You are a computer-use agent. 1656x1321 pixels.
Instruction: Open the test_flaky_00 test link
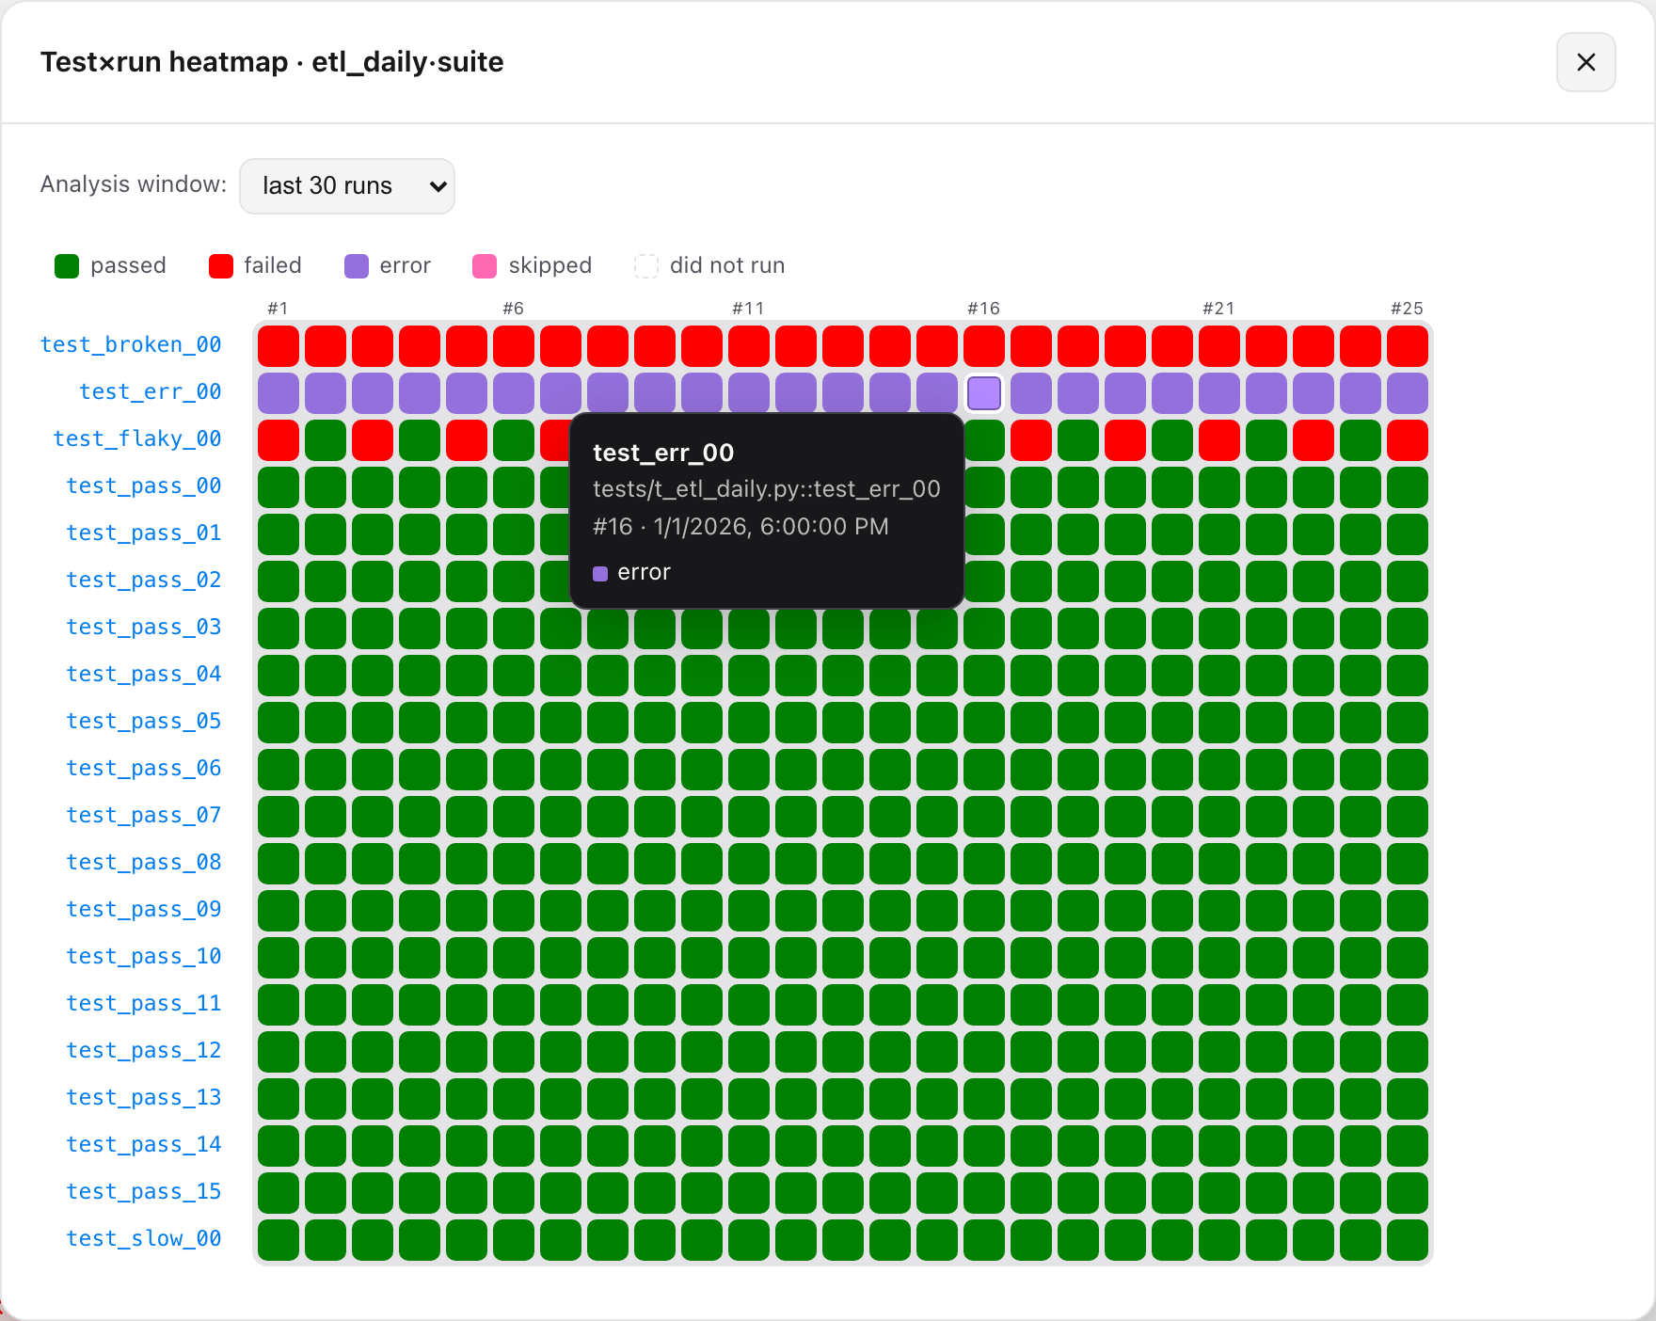click(137, 439)
